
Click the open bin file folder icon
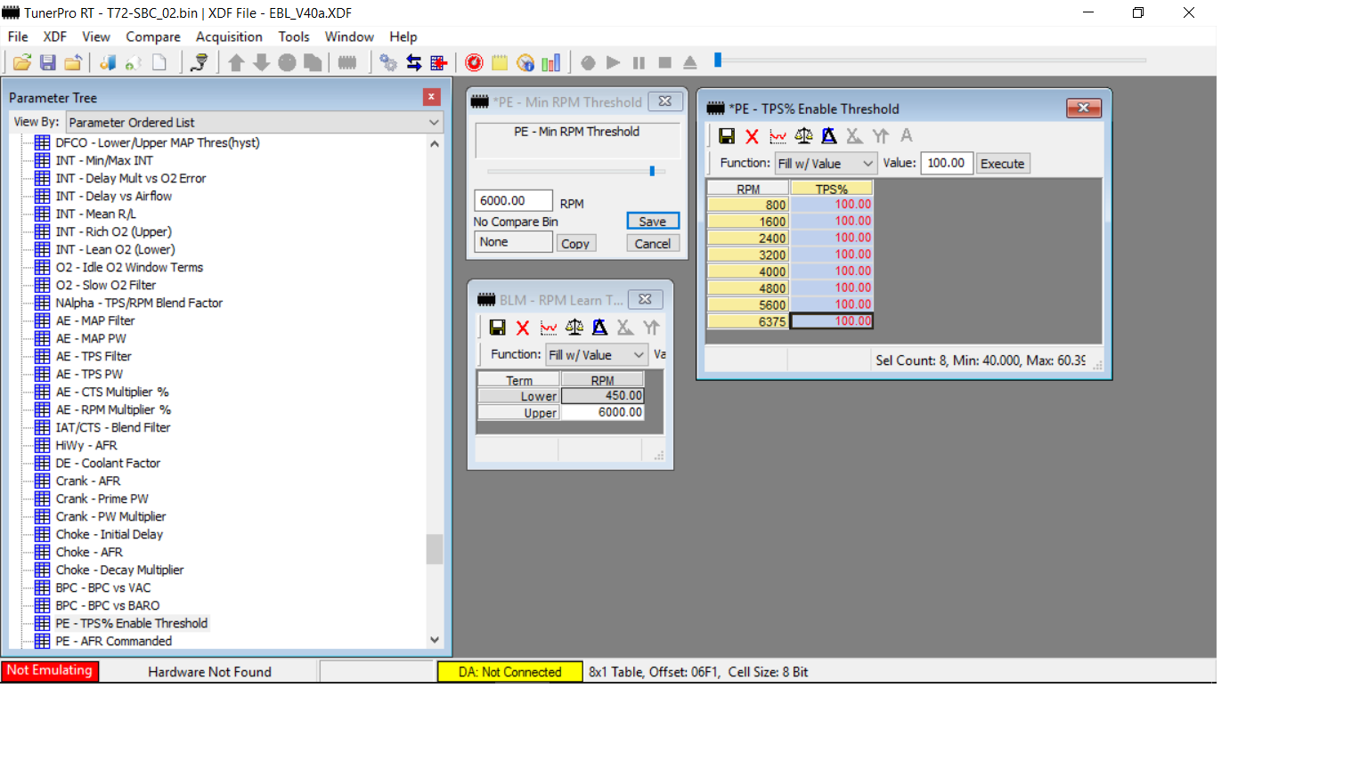(x=22, y=62)
